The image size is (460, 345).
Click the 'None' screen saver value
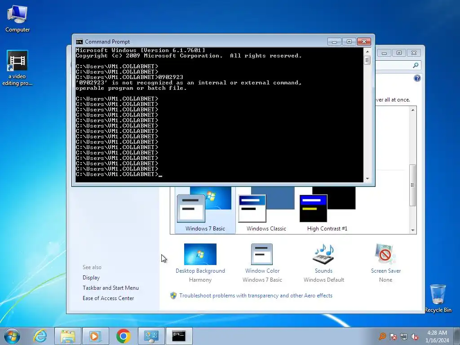pos(385,280)
